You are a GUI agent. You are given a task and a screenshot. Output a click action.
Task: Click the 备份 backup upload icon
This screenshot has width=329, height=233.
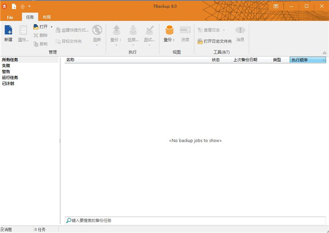[116, 30]
